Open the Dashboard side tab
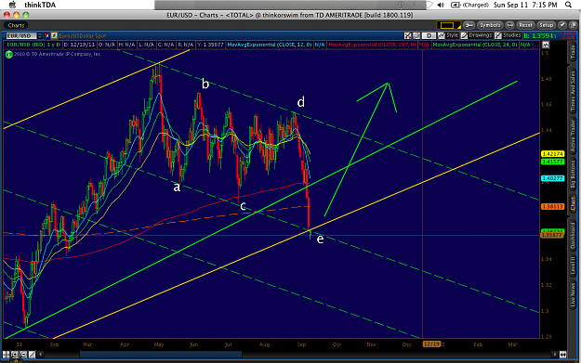This screenshot has height=363, width=581. [573, 235]
